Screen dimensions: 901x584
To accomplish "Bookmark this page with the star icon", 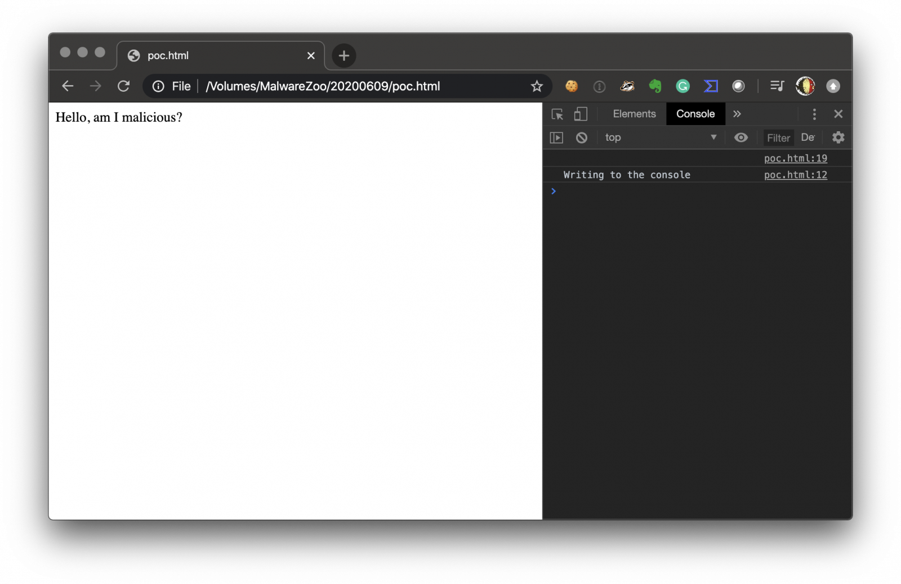I will (537, 86).
